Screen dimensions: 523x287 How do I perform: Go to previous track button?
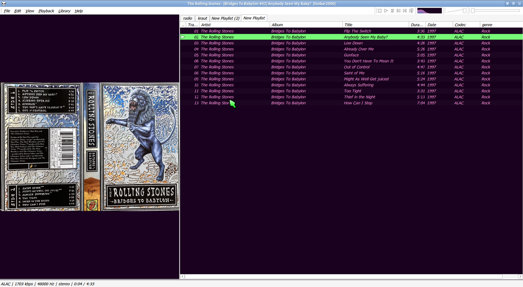(398, 11)
